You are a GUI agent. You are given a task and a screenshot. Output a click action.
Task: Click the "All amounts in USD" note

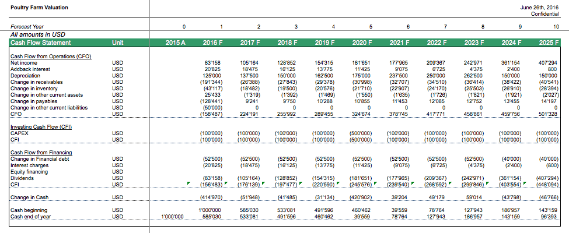(38, 34)
